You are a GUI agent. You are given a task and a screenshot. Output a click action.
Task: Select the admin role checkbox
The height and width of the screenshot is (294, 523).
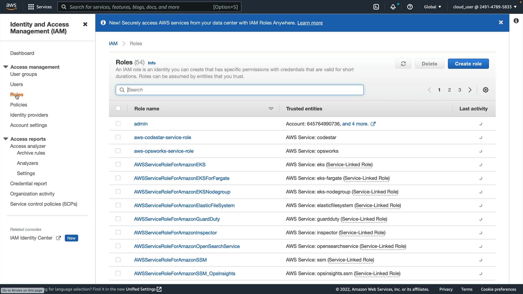pyautogui.click(x=118, y=124)
